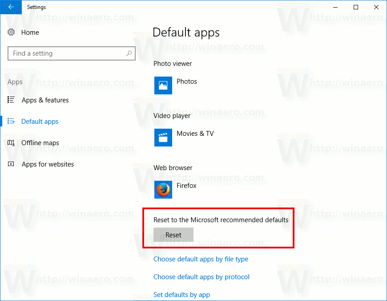The width and height of the screenshot is (387, 301).
Task: Open 'Choose default apps by file type'
Action: (x=201, y=259)
